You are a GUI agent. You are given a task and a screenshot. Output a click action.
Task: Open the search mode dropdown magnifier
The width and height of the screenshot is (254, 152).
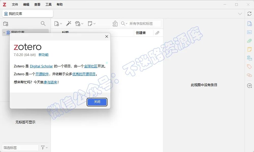[124, 24]
